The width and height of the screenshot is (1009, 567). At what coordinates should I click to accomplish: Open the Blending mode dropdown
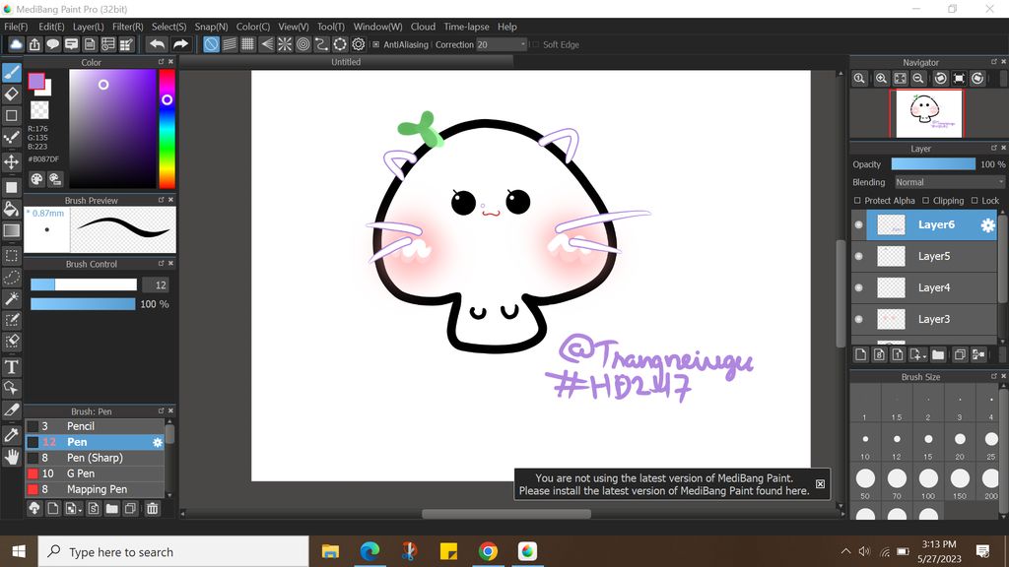click(x=948, y=182)
